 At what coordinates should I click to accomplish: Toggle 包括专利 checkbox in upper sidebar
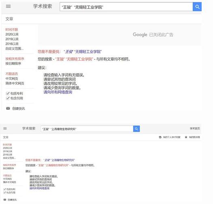pos(8,93)
